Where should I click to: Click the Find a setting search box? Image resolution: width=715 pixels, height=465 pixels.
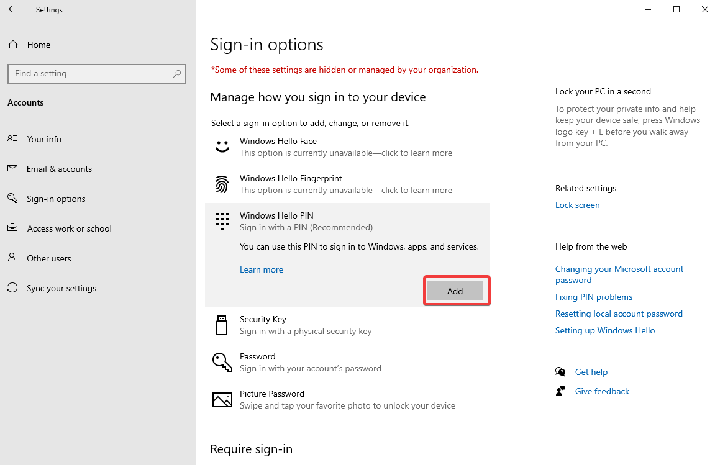pos(90,73)
